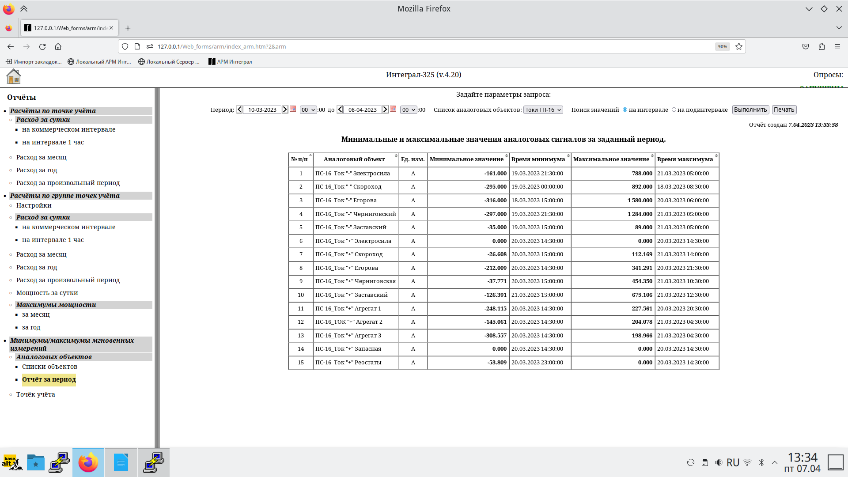Image resolution: width=848 pixels, height=477 pixels.
Task: Expand hidden system tray icons
Action: (x=775, y=462)
